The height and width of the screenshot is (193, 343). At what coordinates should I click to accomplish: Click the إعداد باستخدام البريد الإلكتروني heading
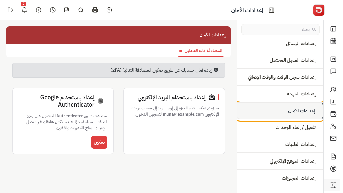[x=171, y=97]
